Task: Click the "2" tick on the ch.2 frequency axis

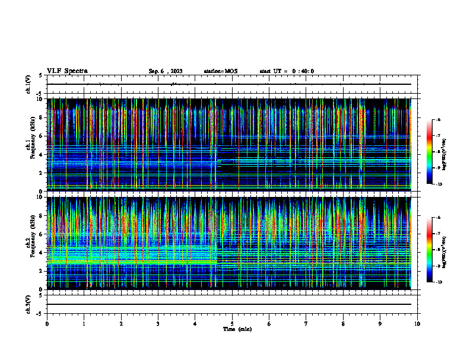Action: pos(41,271)
